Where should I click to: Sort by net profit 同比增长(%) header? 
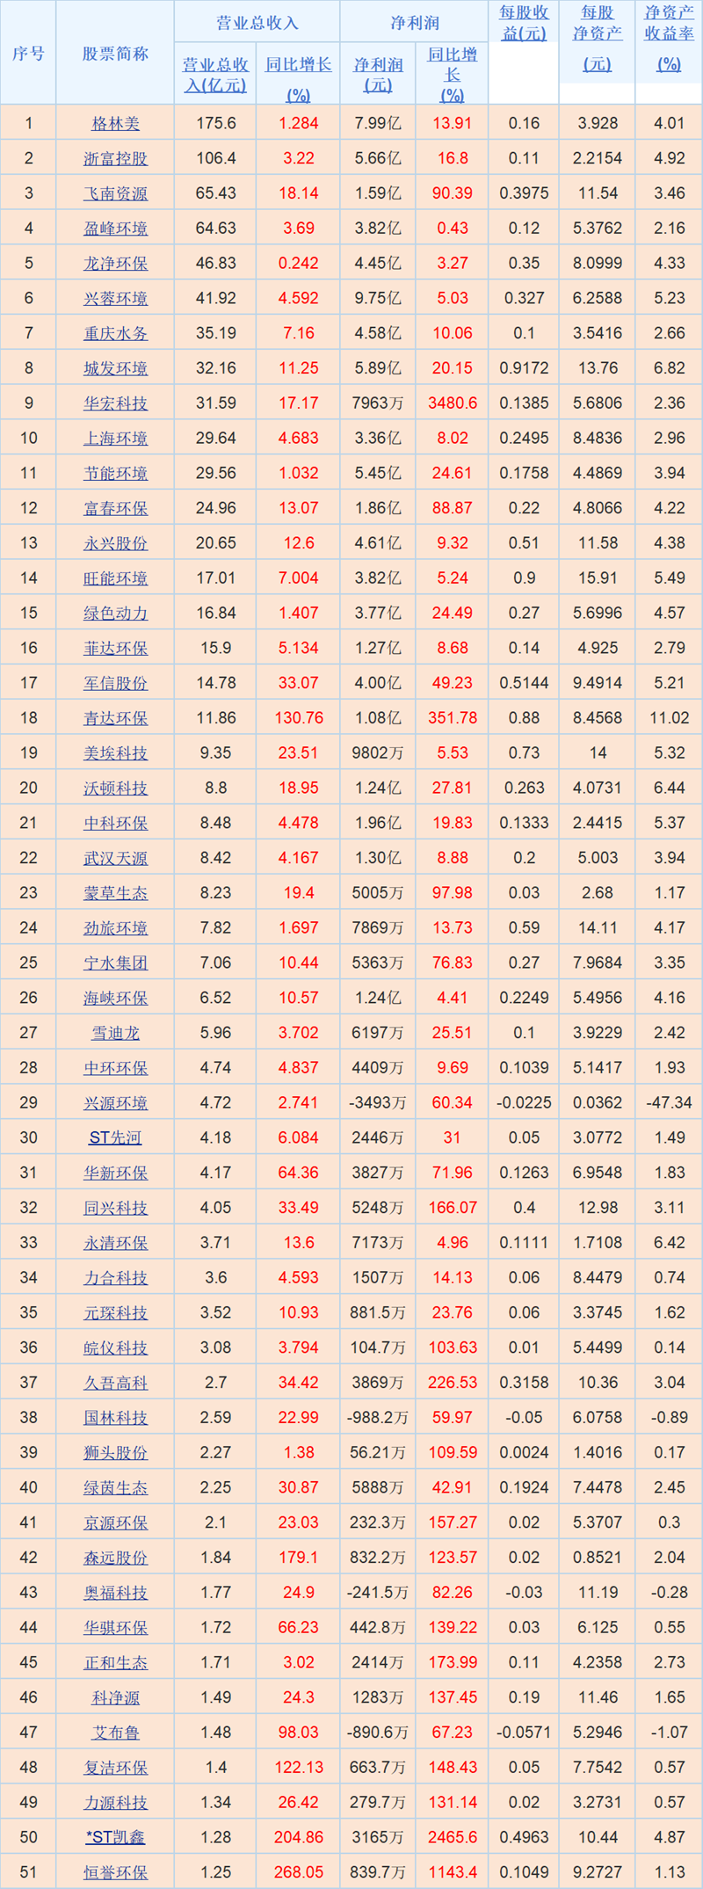453,76
